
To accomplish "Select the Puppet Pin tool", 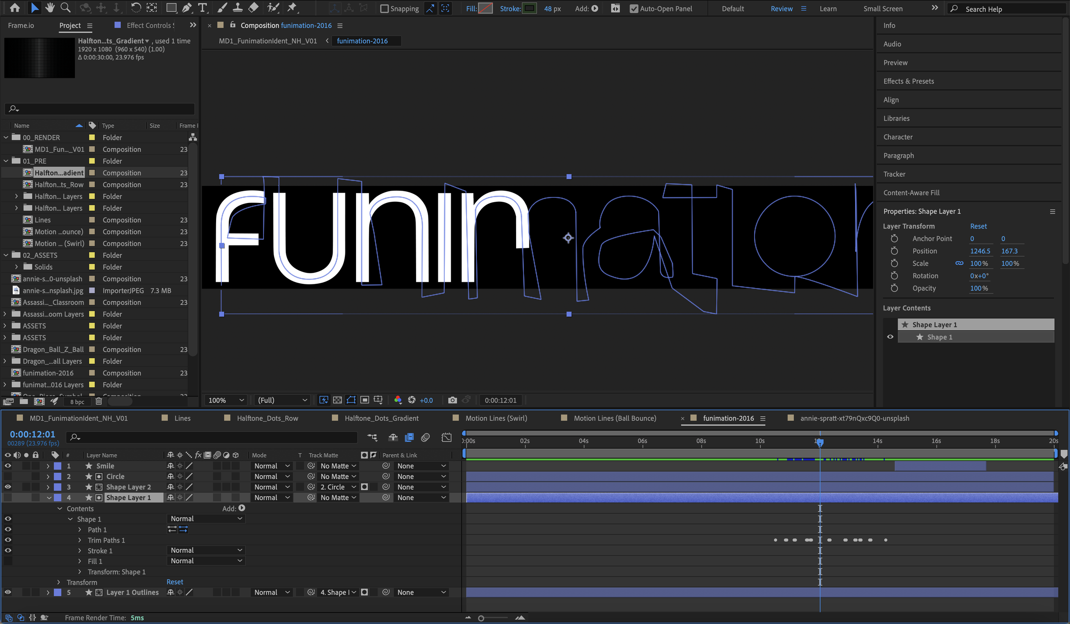I will click(x=292, y=8).
